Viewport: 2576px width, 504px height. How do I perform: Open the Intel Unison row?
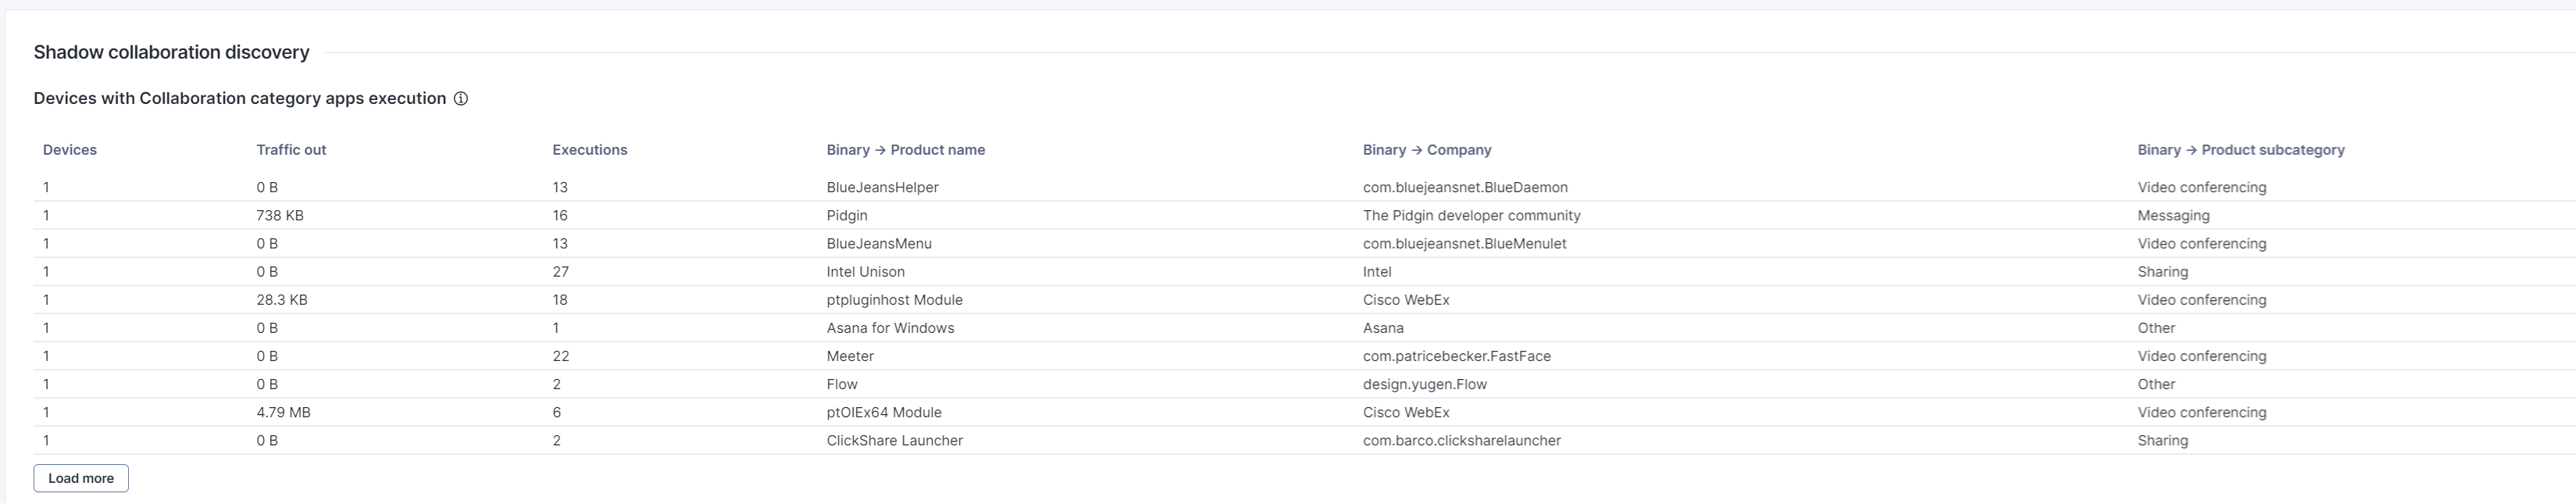pos(865,272)
